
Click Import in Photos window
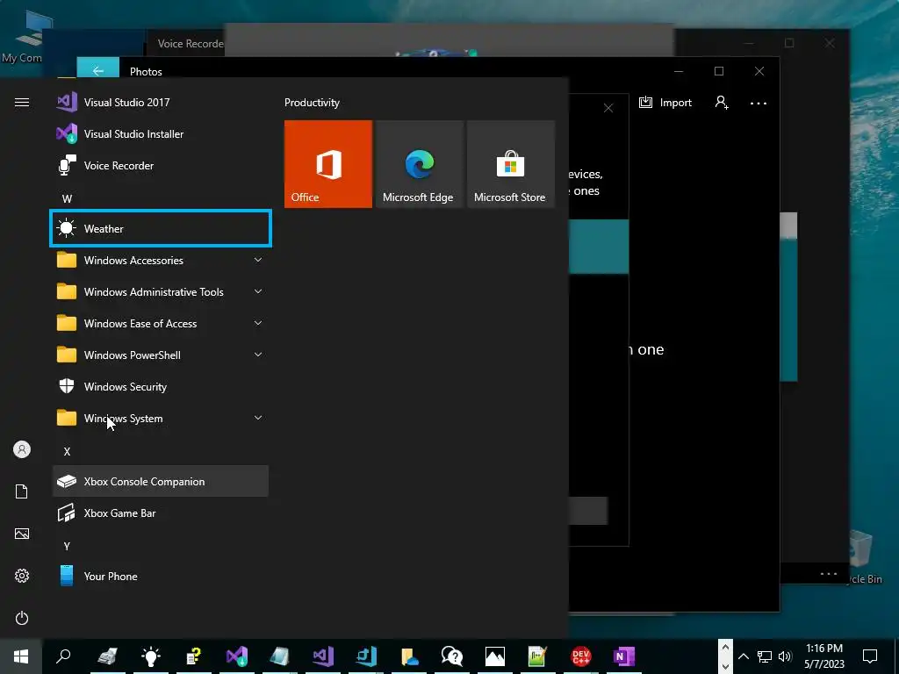point(665,103)
